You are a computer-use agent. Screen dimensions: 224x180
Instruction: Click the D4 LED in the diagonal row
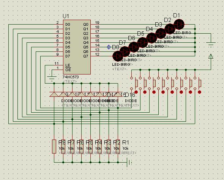pos(151,38)
